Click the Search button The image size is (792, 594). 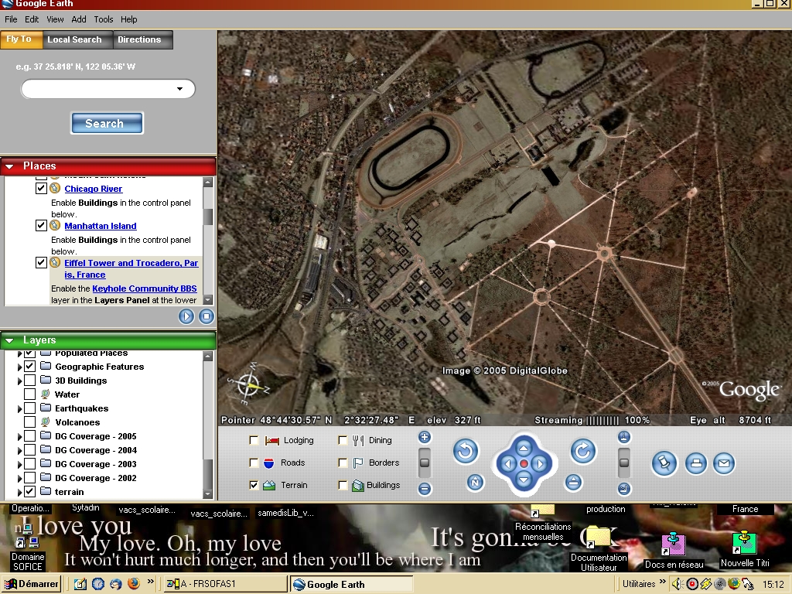107,123
